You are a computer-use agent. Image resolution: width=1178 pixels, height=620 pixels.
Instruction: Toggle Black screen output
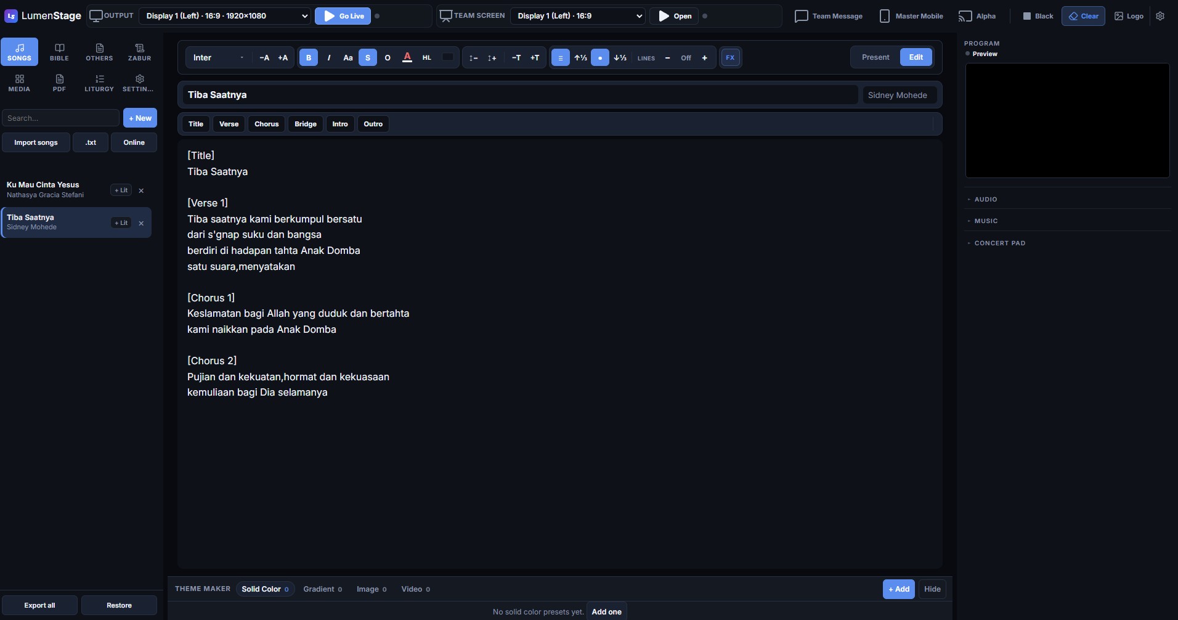1038,16
